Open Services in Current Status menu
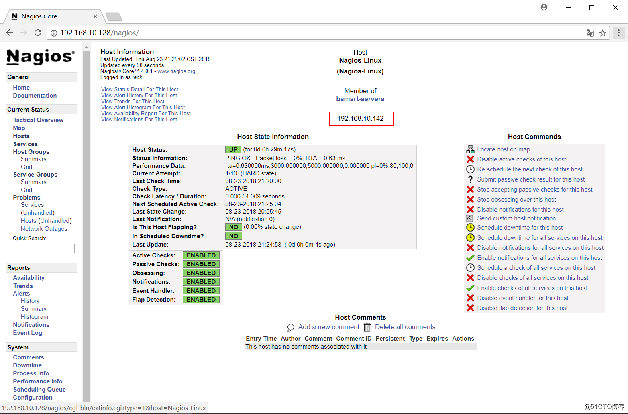628x414 pixels. (x=25, y=144)
